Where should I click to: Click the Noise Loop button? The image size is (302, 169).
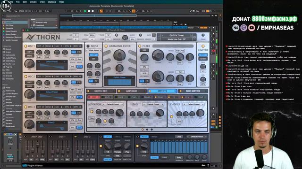[93, 55]
